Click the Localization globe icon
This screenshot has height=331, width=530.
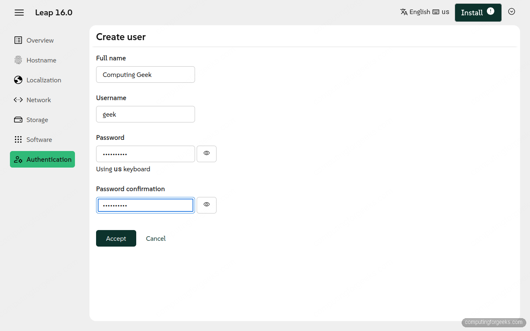(18, 80)
